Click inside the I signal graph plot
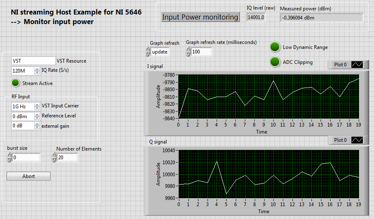 [268, 96]
